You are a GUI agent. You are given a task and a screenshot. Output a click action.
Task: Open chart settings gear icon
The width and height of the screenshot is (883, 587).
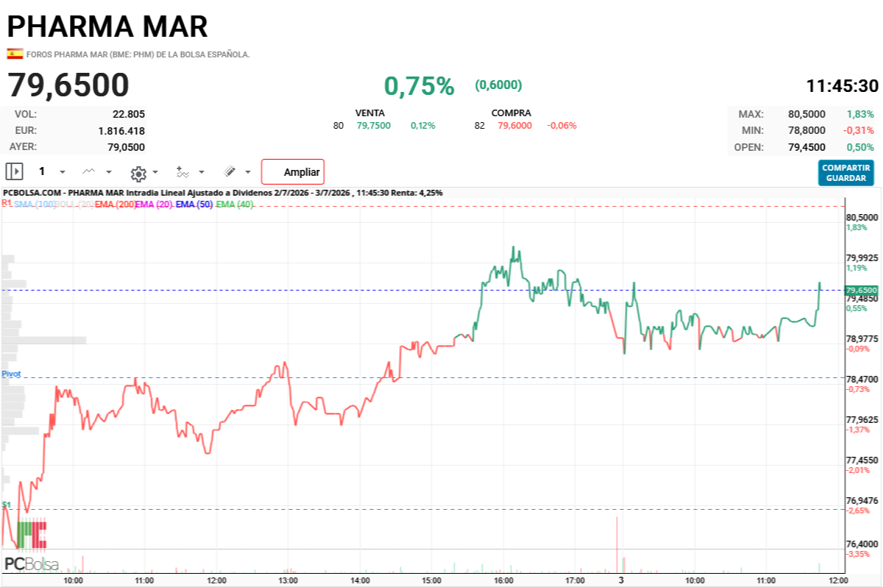(x=138, y=173)
